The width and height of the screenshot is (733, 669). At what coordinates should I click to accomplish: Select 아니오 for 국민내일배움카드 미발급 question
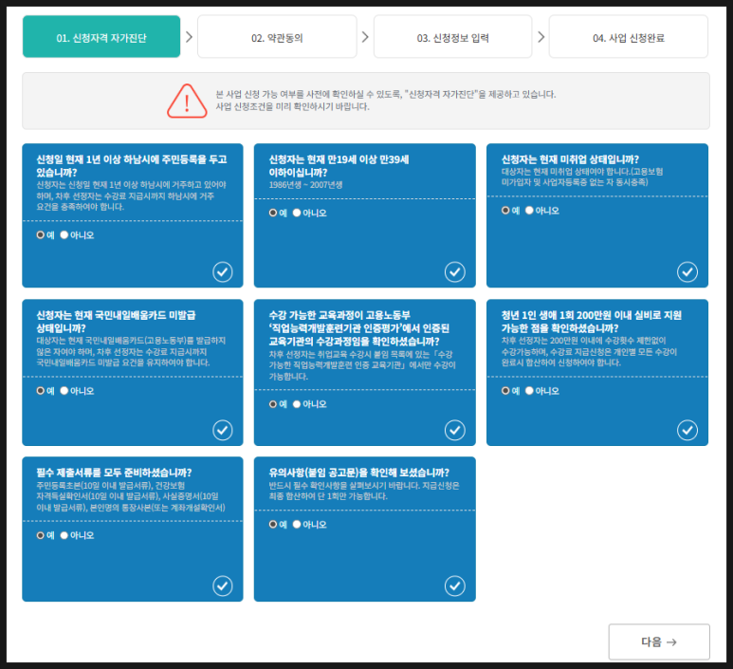(x=64, y=390)
